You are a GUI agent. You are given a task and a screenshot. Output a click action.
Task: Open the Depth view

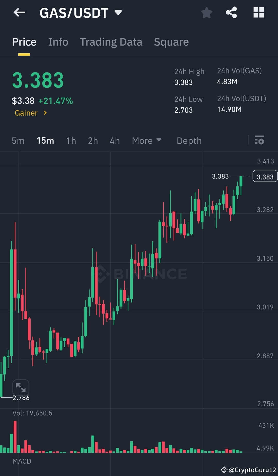(x=189, y=141)
